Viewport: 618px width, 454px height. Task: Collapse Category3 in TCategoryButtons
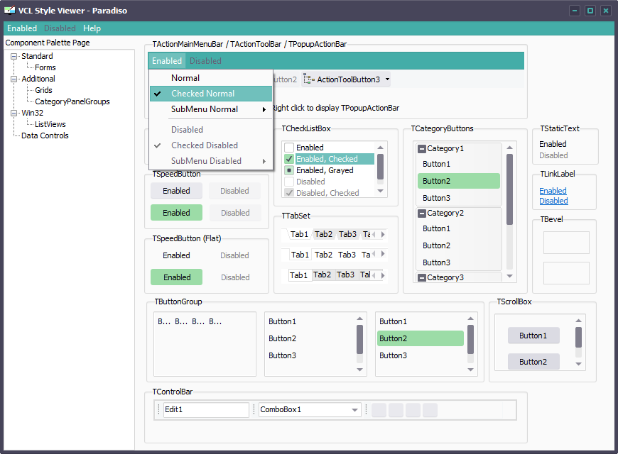(x=422, y=278)
